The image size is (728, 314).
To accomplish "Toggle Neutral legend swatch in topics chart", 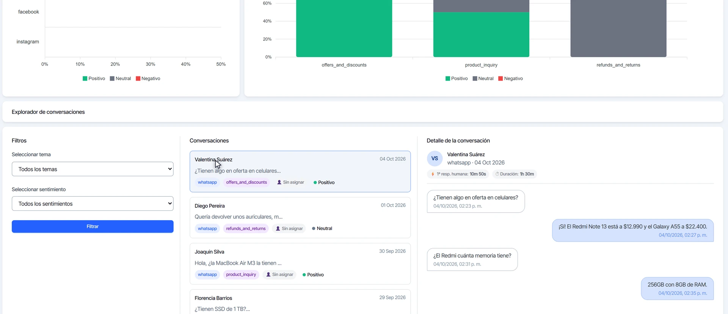I will 475,79.
